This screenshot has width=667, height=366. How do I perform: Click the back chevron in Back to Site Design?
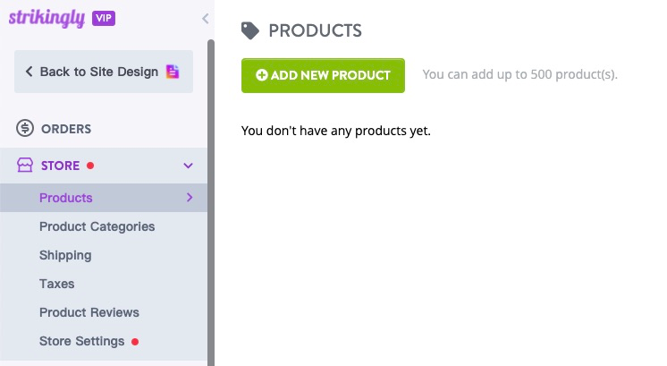click(x=29, y=72)
